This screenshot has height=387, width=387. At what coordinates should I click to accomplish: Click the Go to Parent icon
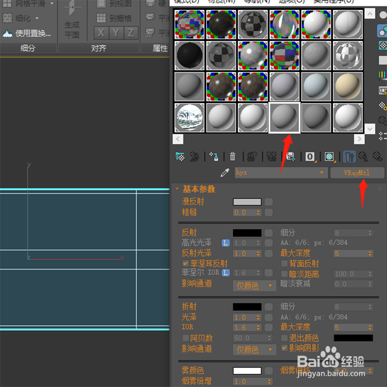(363, 156)
